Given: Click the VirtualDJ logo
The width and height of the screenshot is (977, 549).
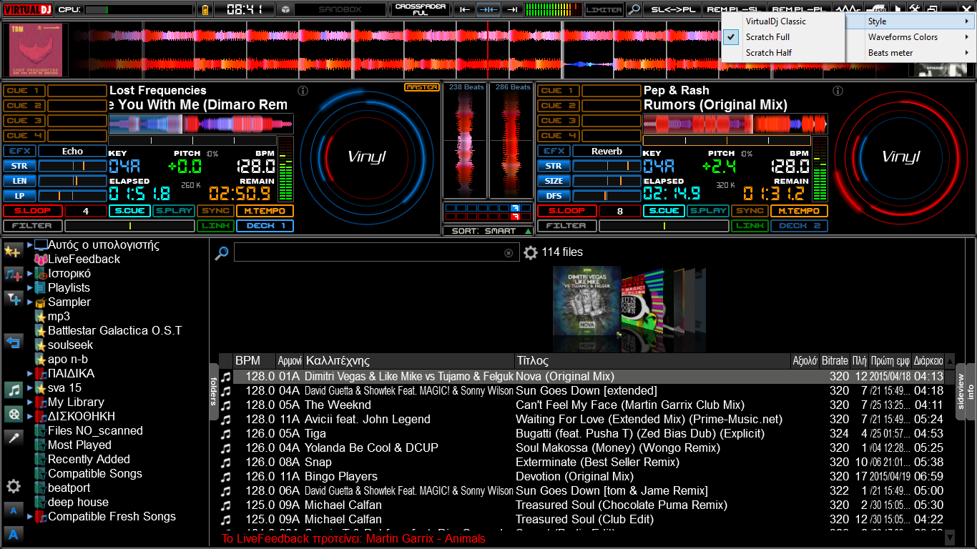Looking at the screenshot, I should click(x=28, y=9).
